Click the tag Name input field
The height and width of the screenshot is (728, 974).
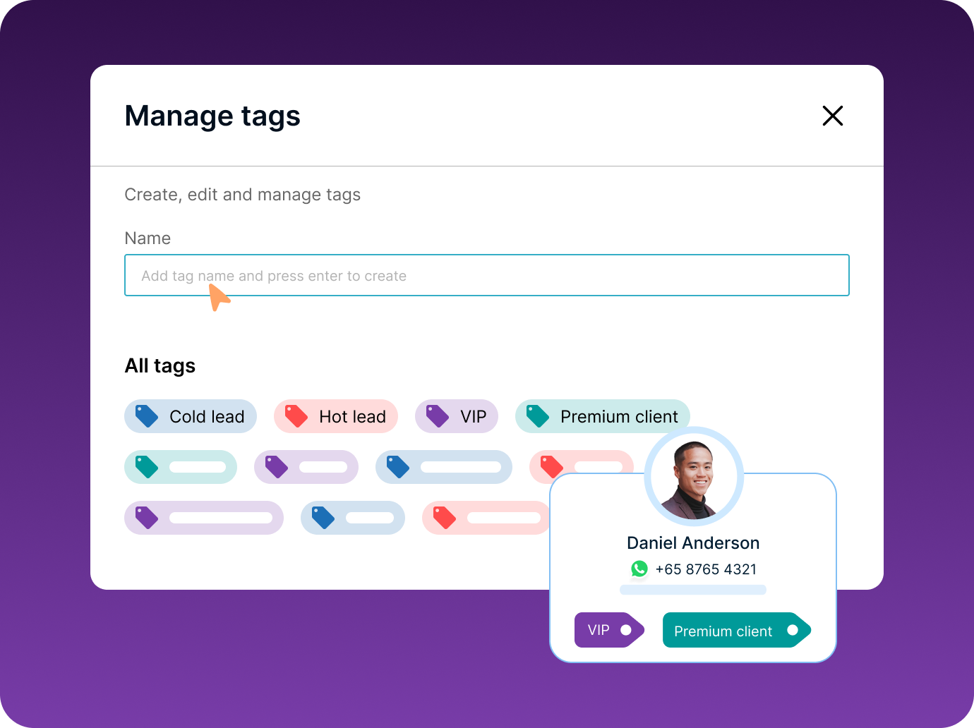click(486, 275)
